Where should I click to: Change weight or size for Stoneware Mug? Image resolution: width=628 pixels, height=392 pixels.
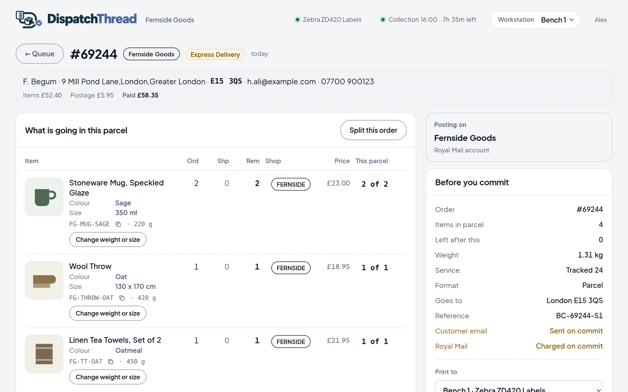coord(108,240)
